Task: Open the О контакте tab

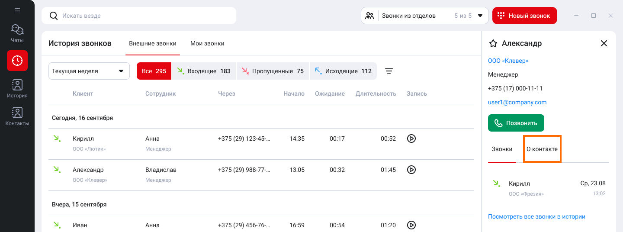Action: (x=542, y=149)
